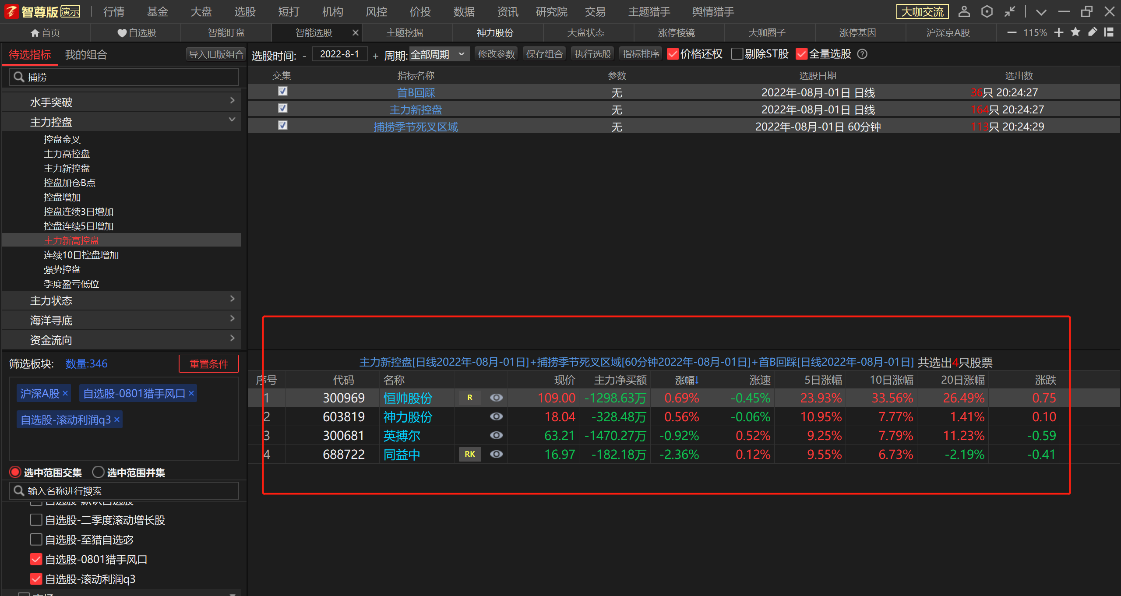
Task: Sort by the 涨幅 column header
Action: point(686,380)
